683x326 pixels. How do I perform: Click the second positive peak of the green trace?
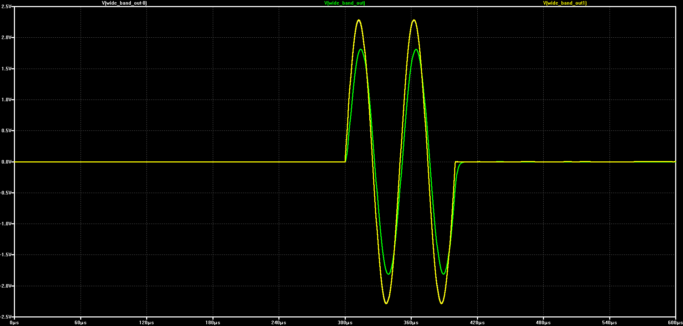pyautogui.click(x=416, y=50)
